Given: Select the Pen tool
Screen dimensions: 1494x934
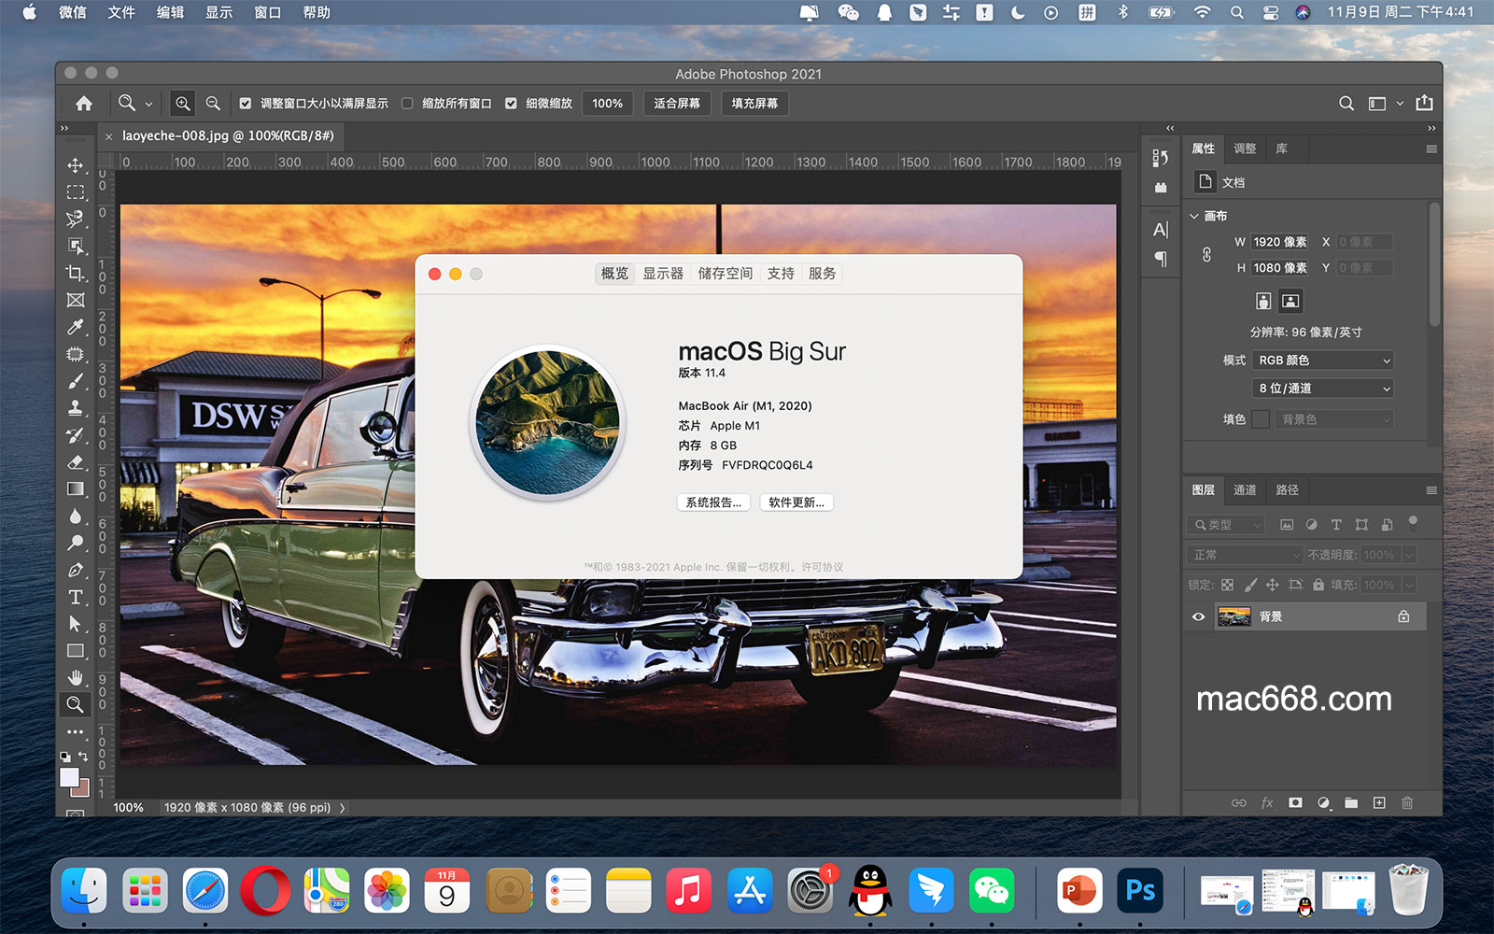Looking at the screenshot, I should 76,571.
